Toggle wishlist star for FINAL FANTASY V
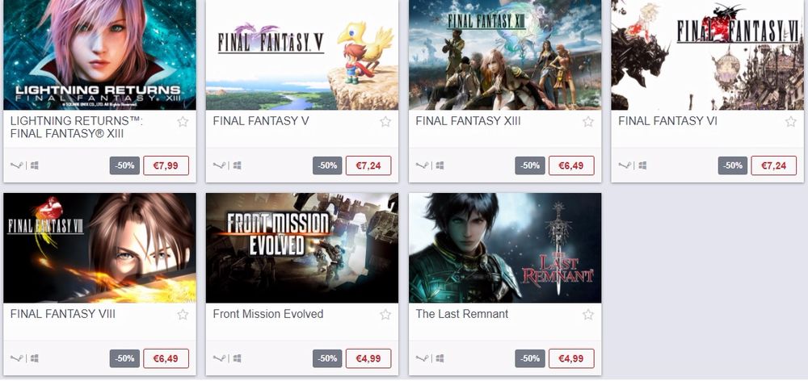This screenshot has height=381, width=808. pyautogui.click(x=385, y=122)
